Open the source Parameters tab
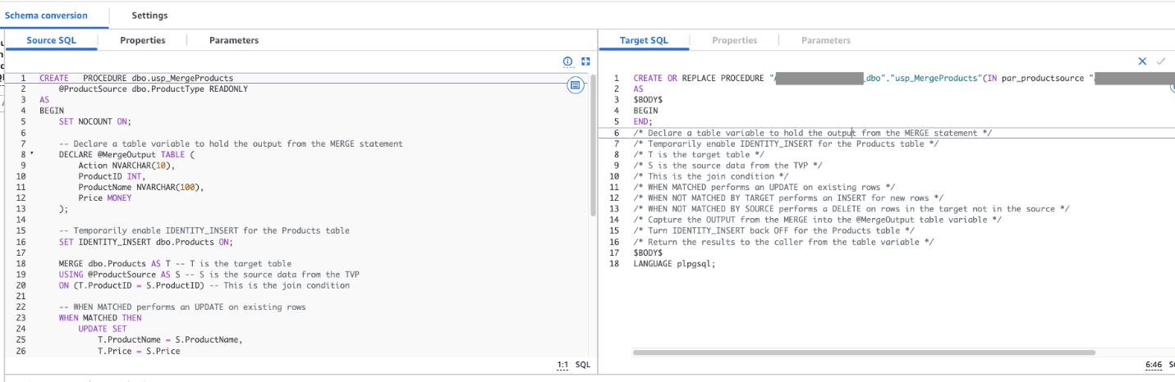The image size is (1175, 382). pyautogui.click(x=234, y=40)
